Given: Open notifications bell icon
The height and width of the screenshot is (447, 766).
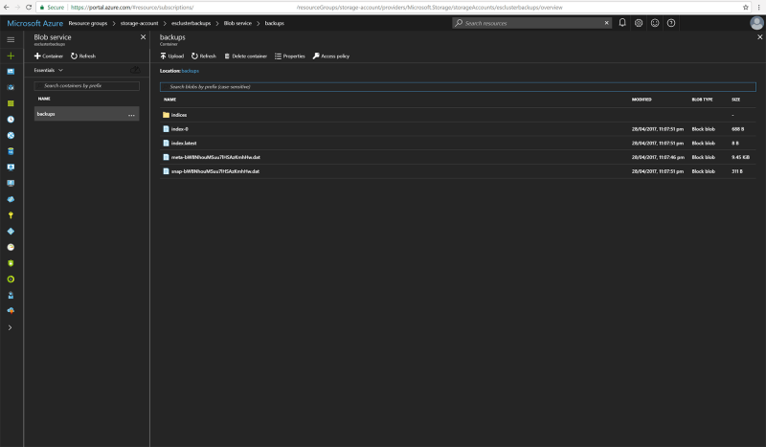Looking at the screenshot, I should (x=622, y=23).
